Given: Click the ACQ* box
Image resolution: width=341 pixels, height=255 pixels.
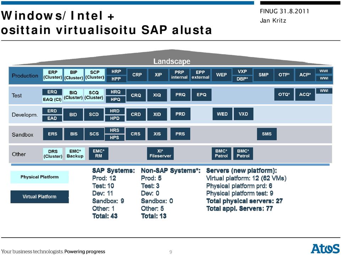Looking at the screenshot, I should [305, 95].
